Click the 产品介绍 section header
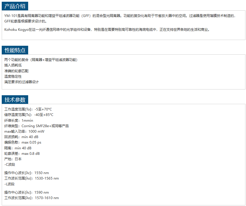Screen dimensions: 246x206 point(15,6)
